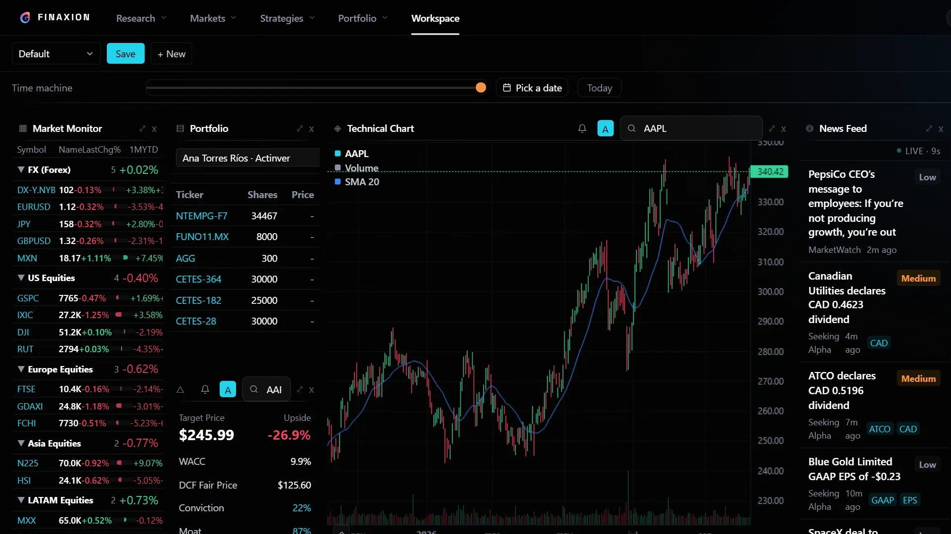This screenshot has height=534, width=951.
Task: Click the Today button
Action: tap(599, 88)
